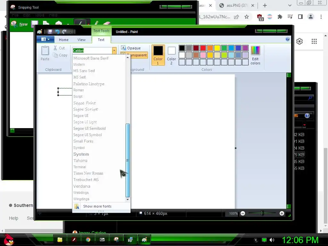Image resolution: width=328 pixels, height=246 pixels.
Task: Click the Snipping Tool copy icon
Action: tap(46, 23)
